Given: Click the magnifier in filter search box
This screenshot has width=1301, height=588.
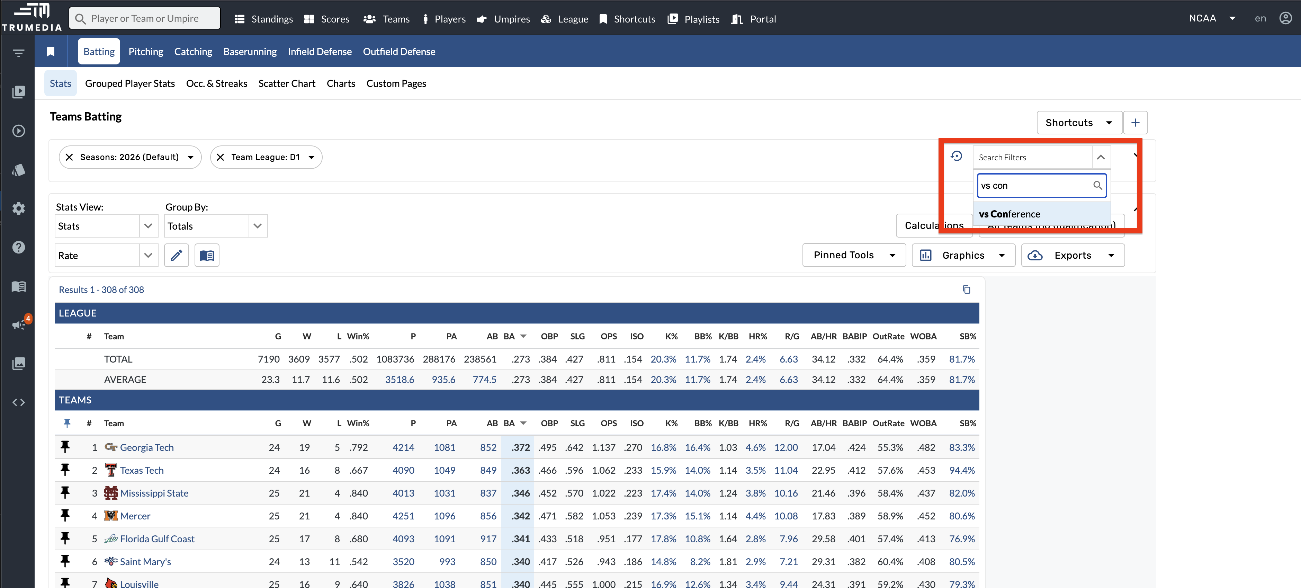Looking at the screenshot, I should [x=1097, y=185].
